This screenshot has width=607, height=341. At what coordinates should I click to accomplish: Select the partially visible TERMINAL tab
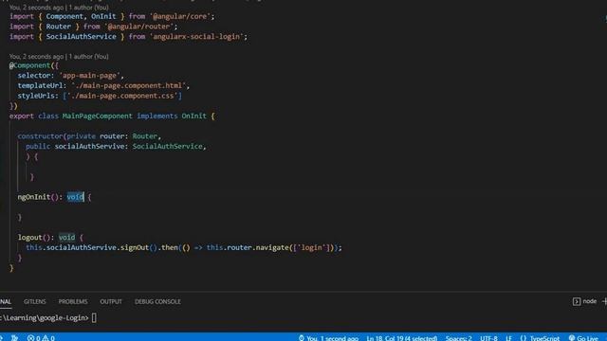tap(6, 301)
